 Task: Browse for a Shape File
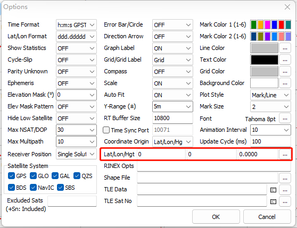click(x=285, y=179)
